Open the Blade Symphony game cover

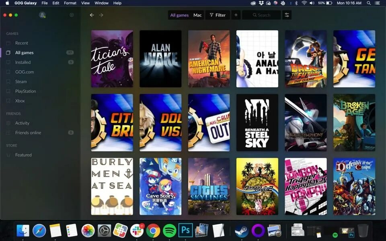306,123
